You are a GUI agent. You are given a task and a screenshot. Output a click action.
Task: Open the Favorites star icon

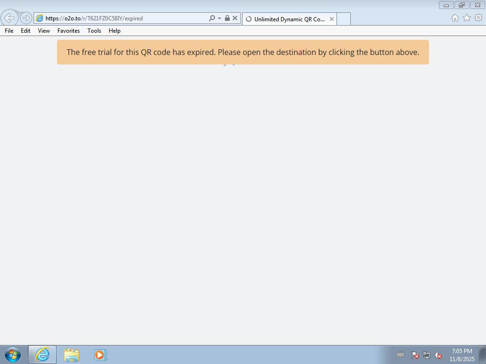point(467,18)
